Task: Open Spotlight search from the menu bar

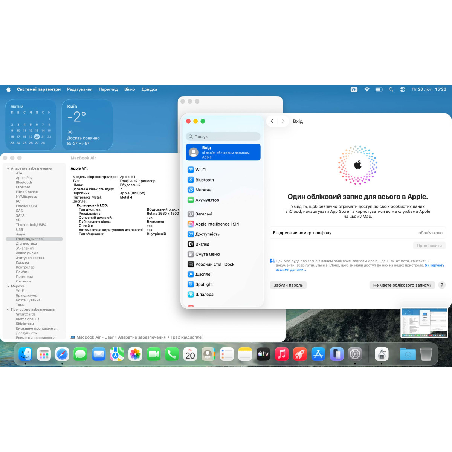Action: pyautogui.click(x=391, y=89)
